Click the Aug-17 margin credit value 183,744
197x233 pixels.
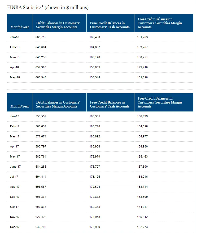(142, 187)
